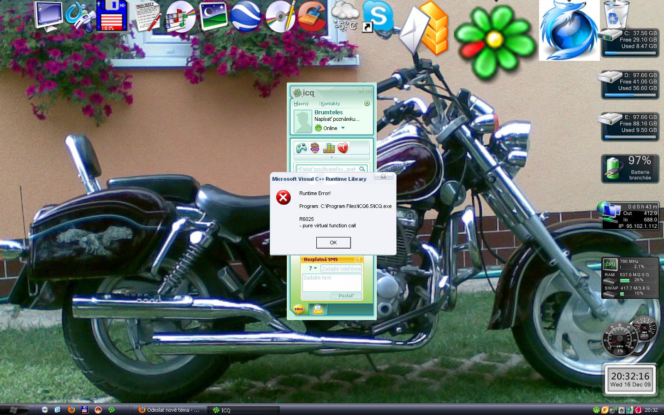Switch to the envelope messages tab
The image size is (664, 415).
pos(318,309)
